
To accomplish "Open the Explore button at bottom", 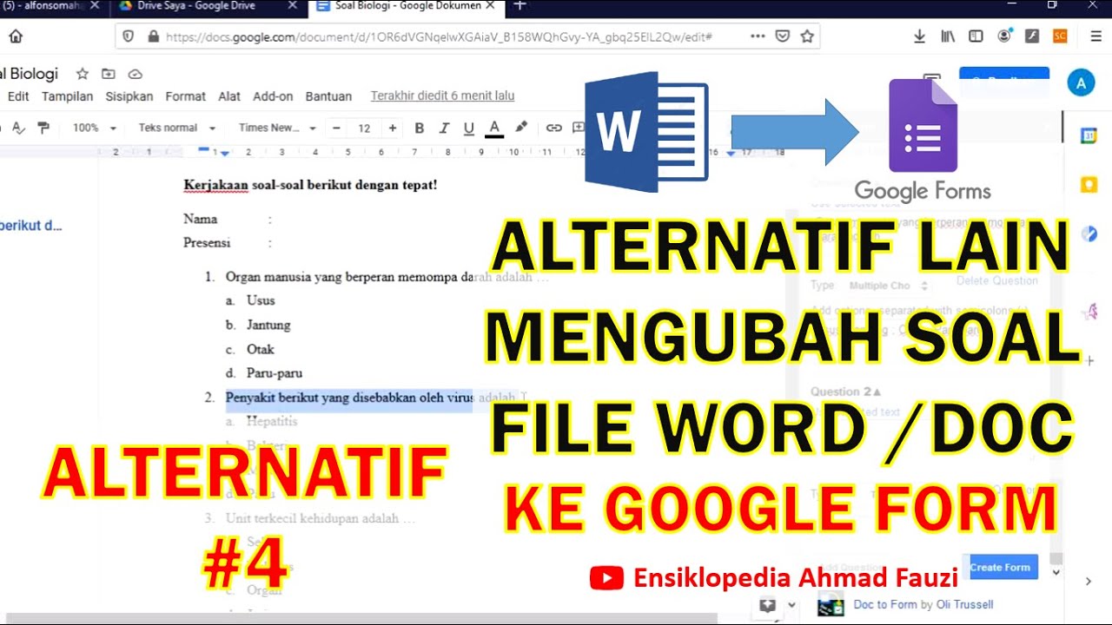I will tap(767, 605).
